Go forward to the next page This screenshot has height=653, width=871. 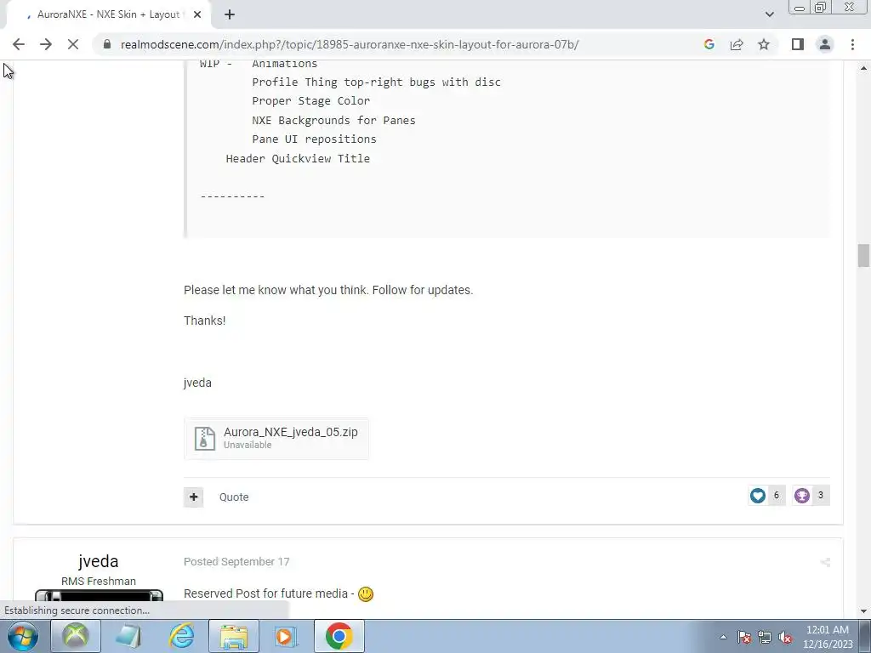[x=46, y=44]
